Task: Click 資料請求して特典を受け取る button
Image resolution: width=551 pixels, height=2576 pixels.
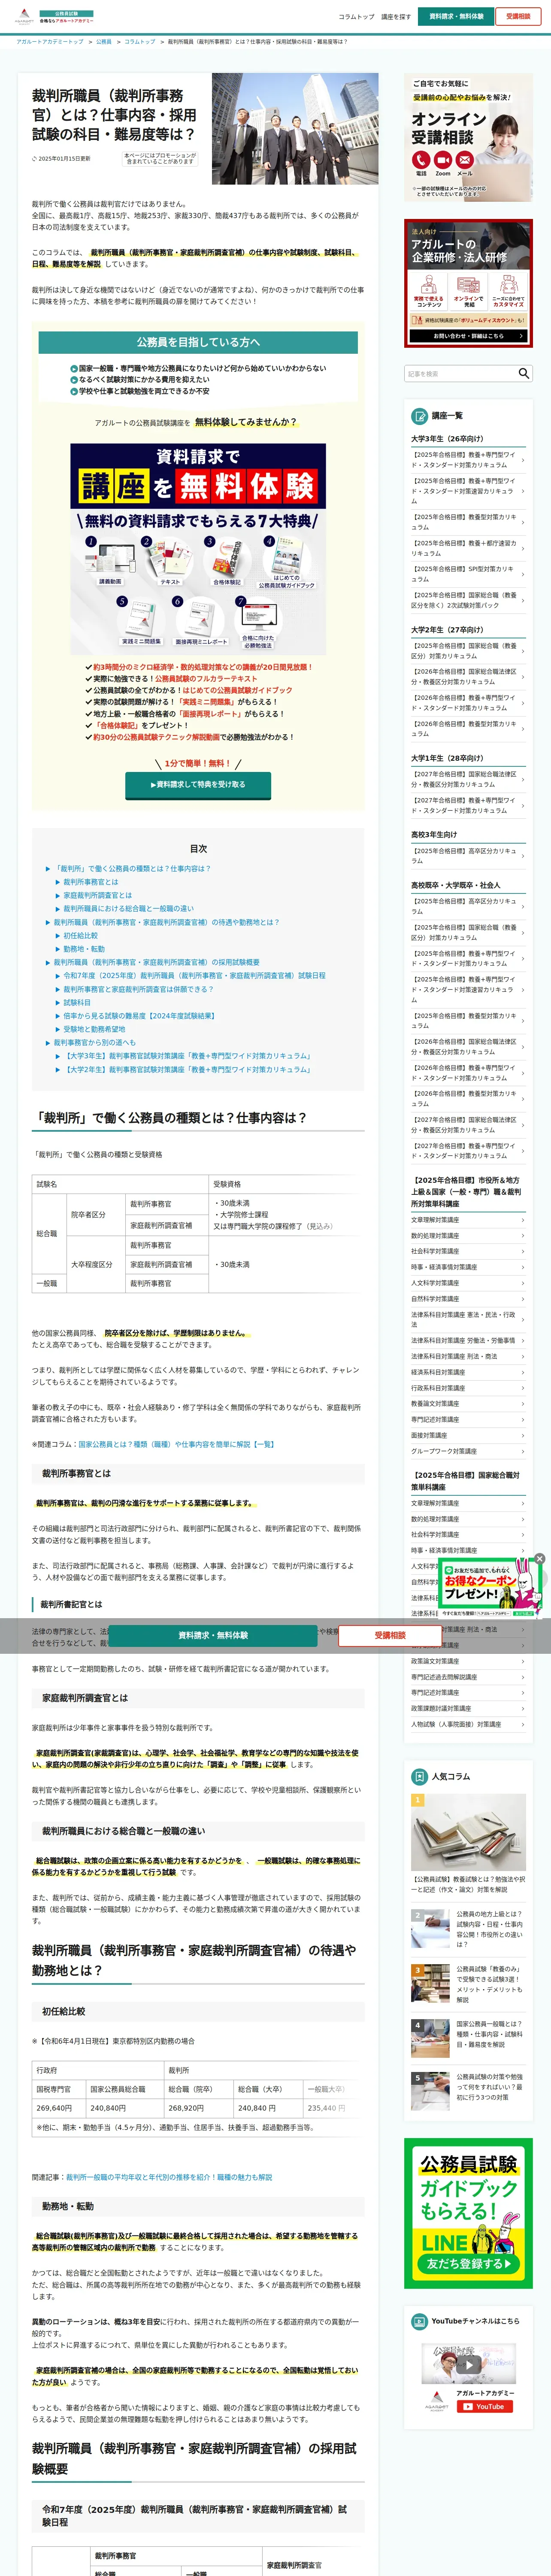Action: (x=198, y=784)
